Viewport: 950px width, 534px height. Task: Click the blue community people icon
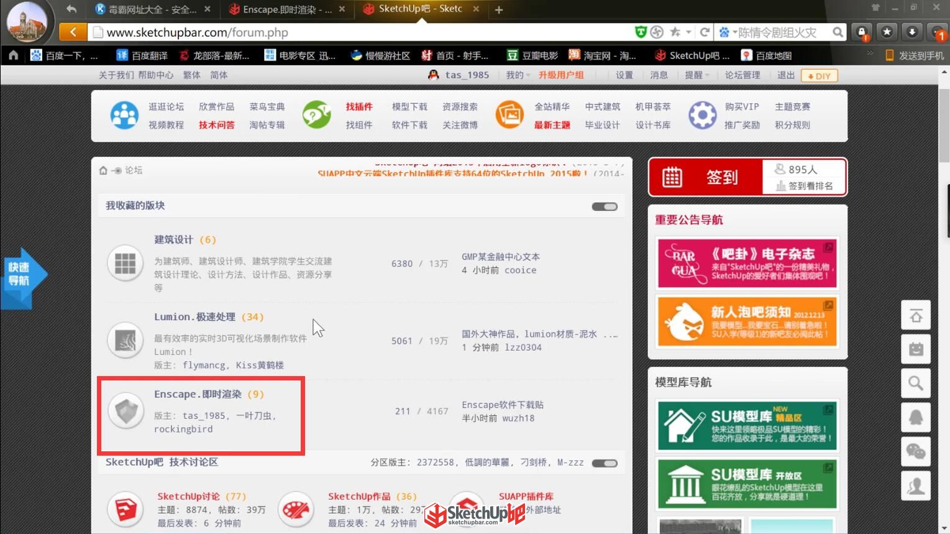(124, 116)
